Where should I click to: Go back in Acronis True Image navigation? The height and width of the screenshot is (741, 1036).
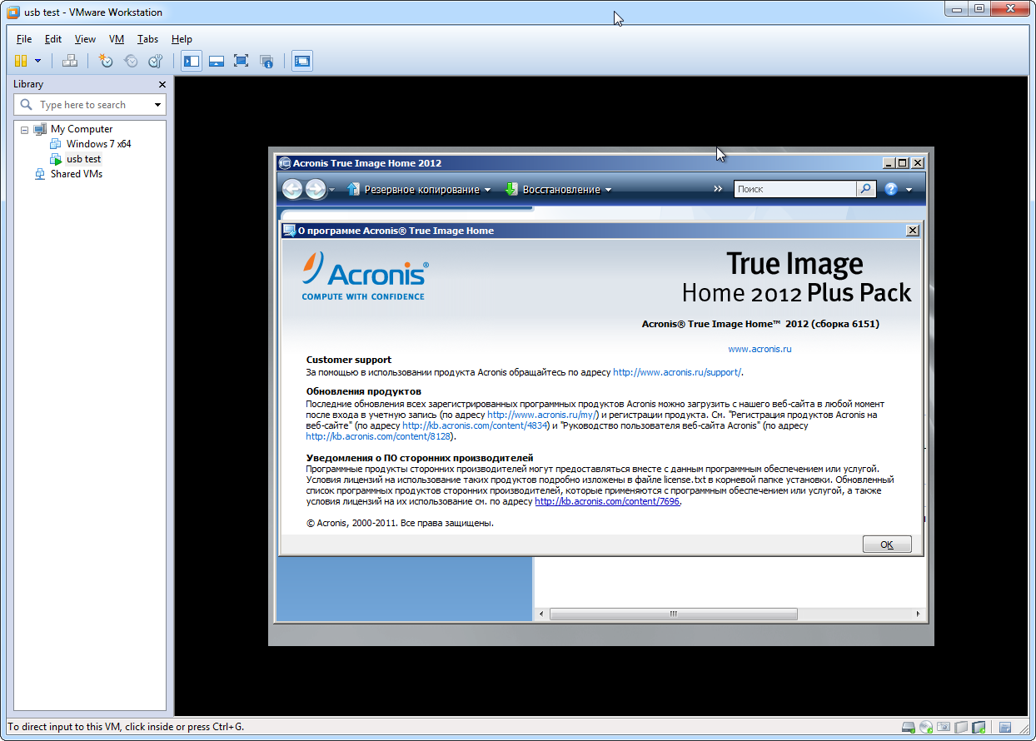[292, 190]
